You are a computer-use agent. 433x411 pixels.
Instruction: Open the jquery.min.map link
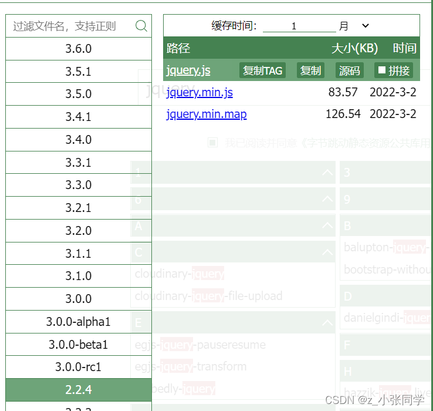tap(207, 114)
